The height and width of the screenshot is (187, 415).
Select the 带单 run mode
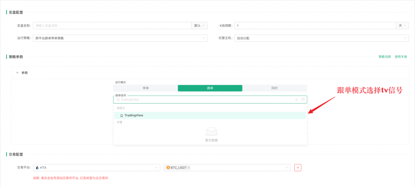(146, 88)
